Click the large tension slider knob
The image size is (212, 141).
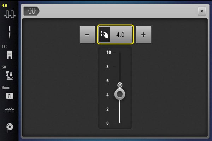coord(120,94)
